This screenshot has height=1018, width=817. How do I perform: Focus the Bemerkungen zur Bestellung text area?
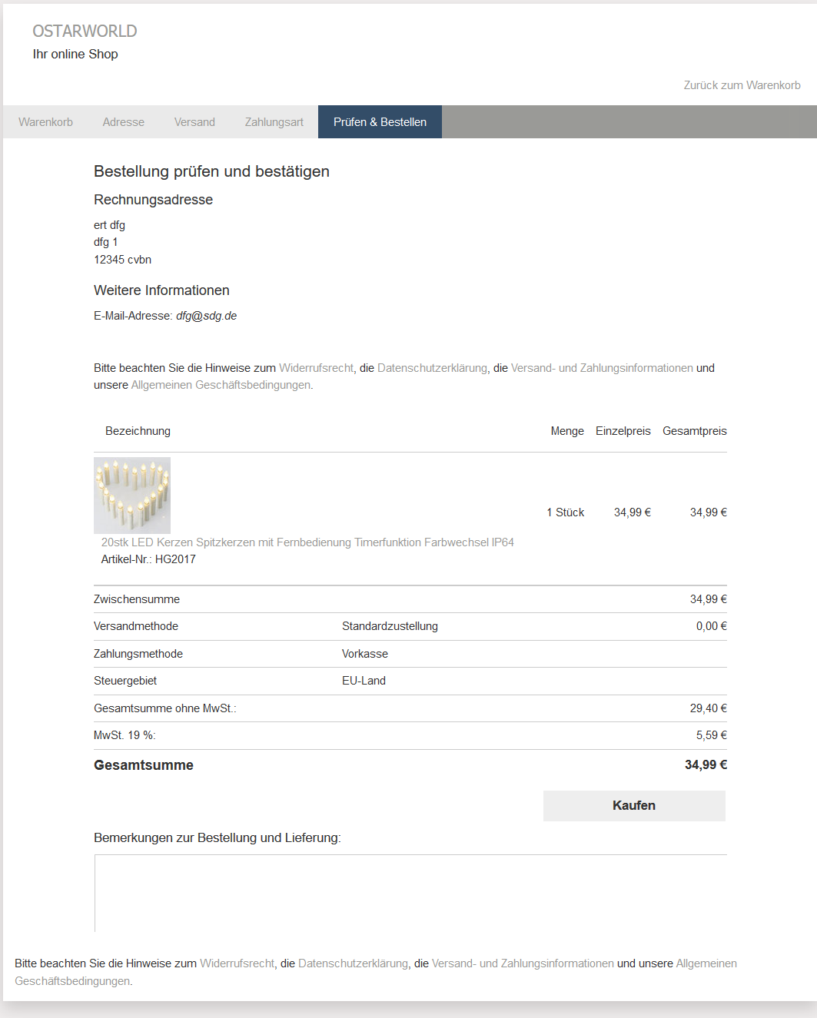pos(410,893)
